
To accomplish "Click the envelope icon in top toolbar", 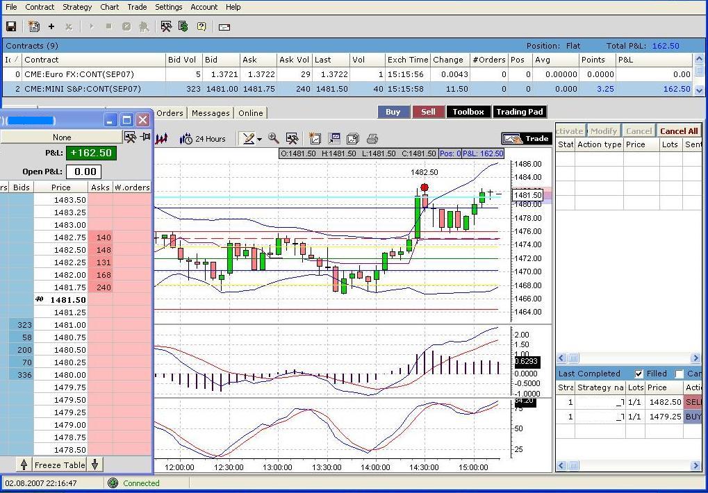I will (x=224, y=27).
